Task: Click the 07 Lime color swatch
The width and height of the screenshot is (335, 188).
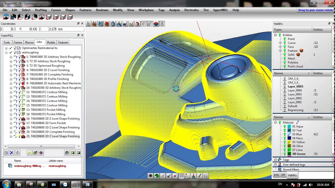Action: (289, 150)
